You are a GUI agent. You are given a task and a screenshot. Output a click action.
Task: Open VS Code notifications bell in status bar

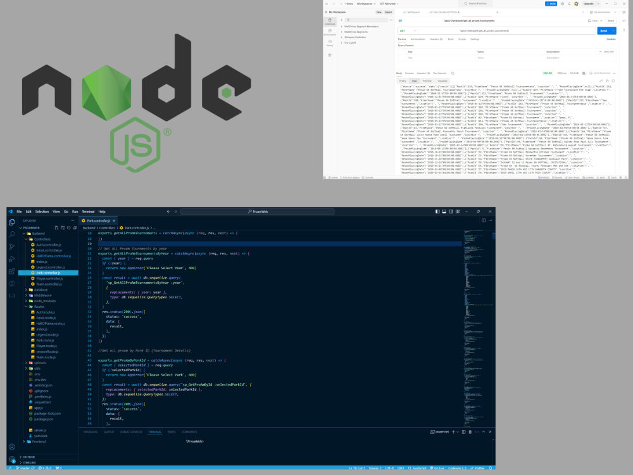491,468
